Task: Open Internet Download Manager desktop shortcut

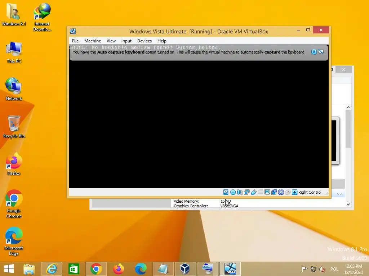Action: 42,17
